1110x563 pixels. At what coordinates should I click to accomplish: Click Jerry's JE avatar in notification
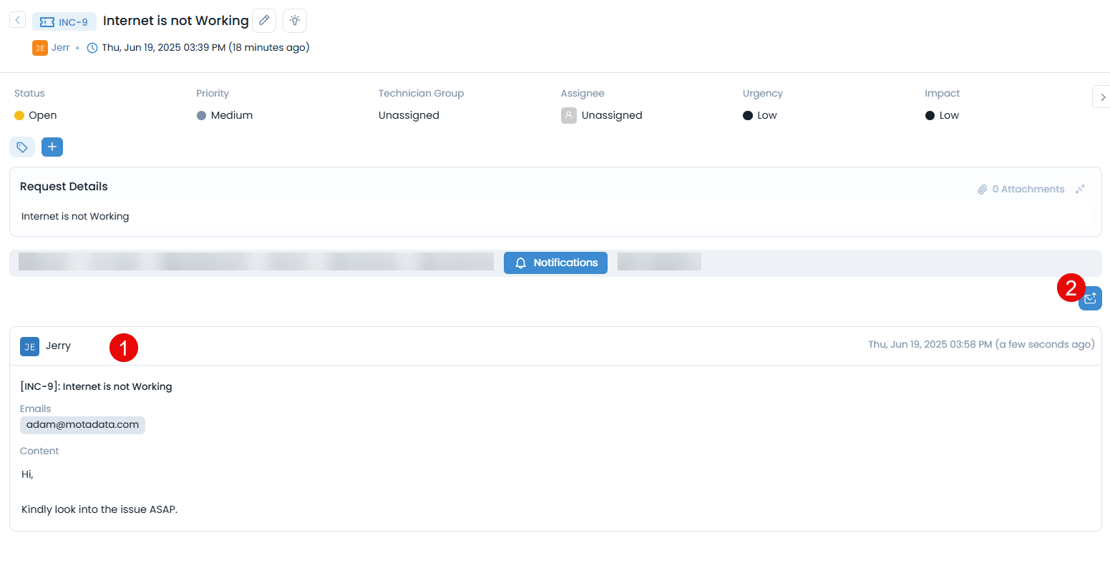pos(29,346)
